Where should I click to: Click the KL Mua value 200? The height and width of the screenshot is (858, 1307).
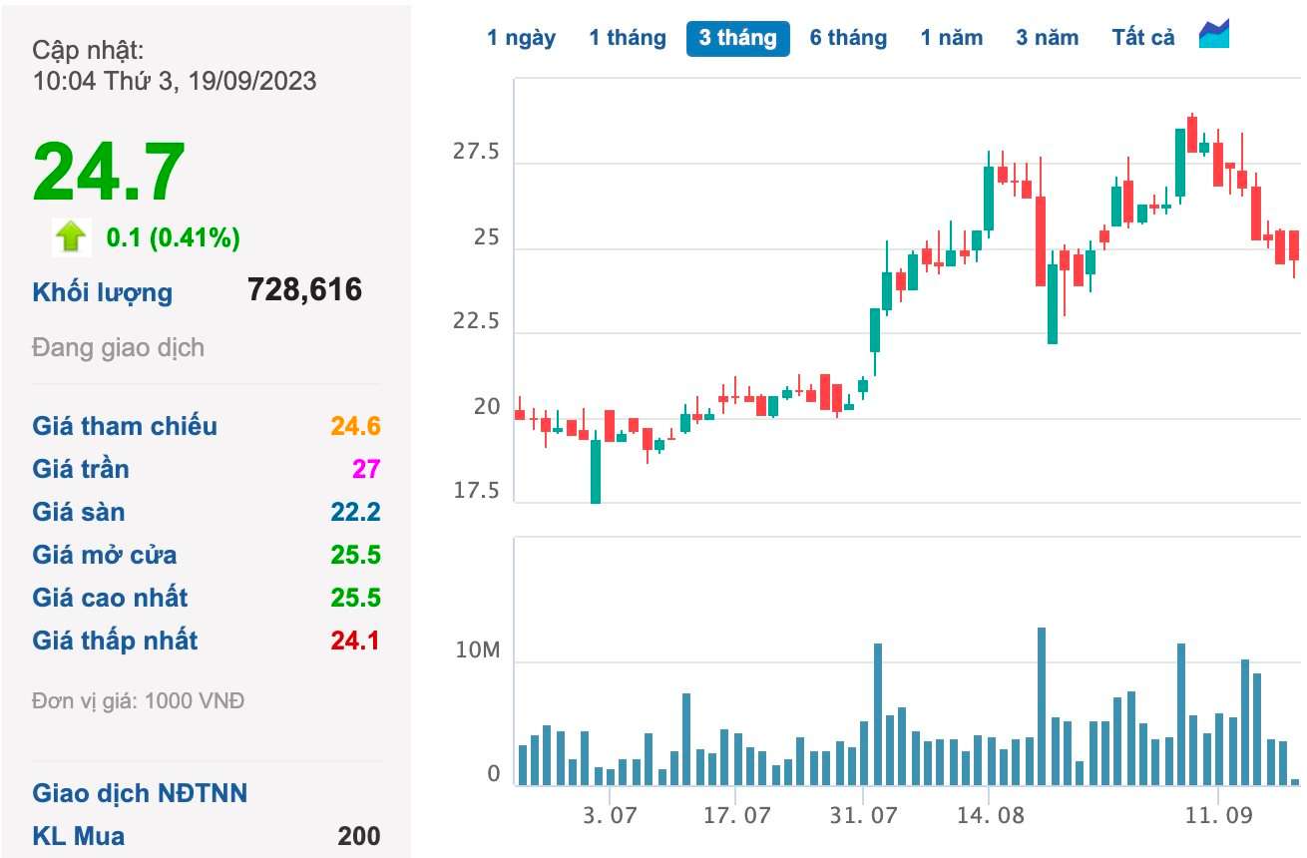359,836
